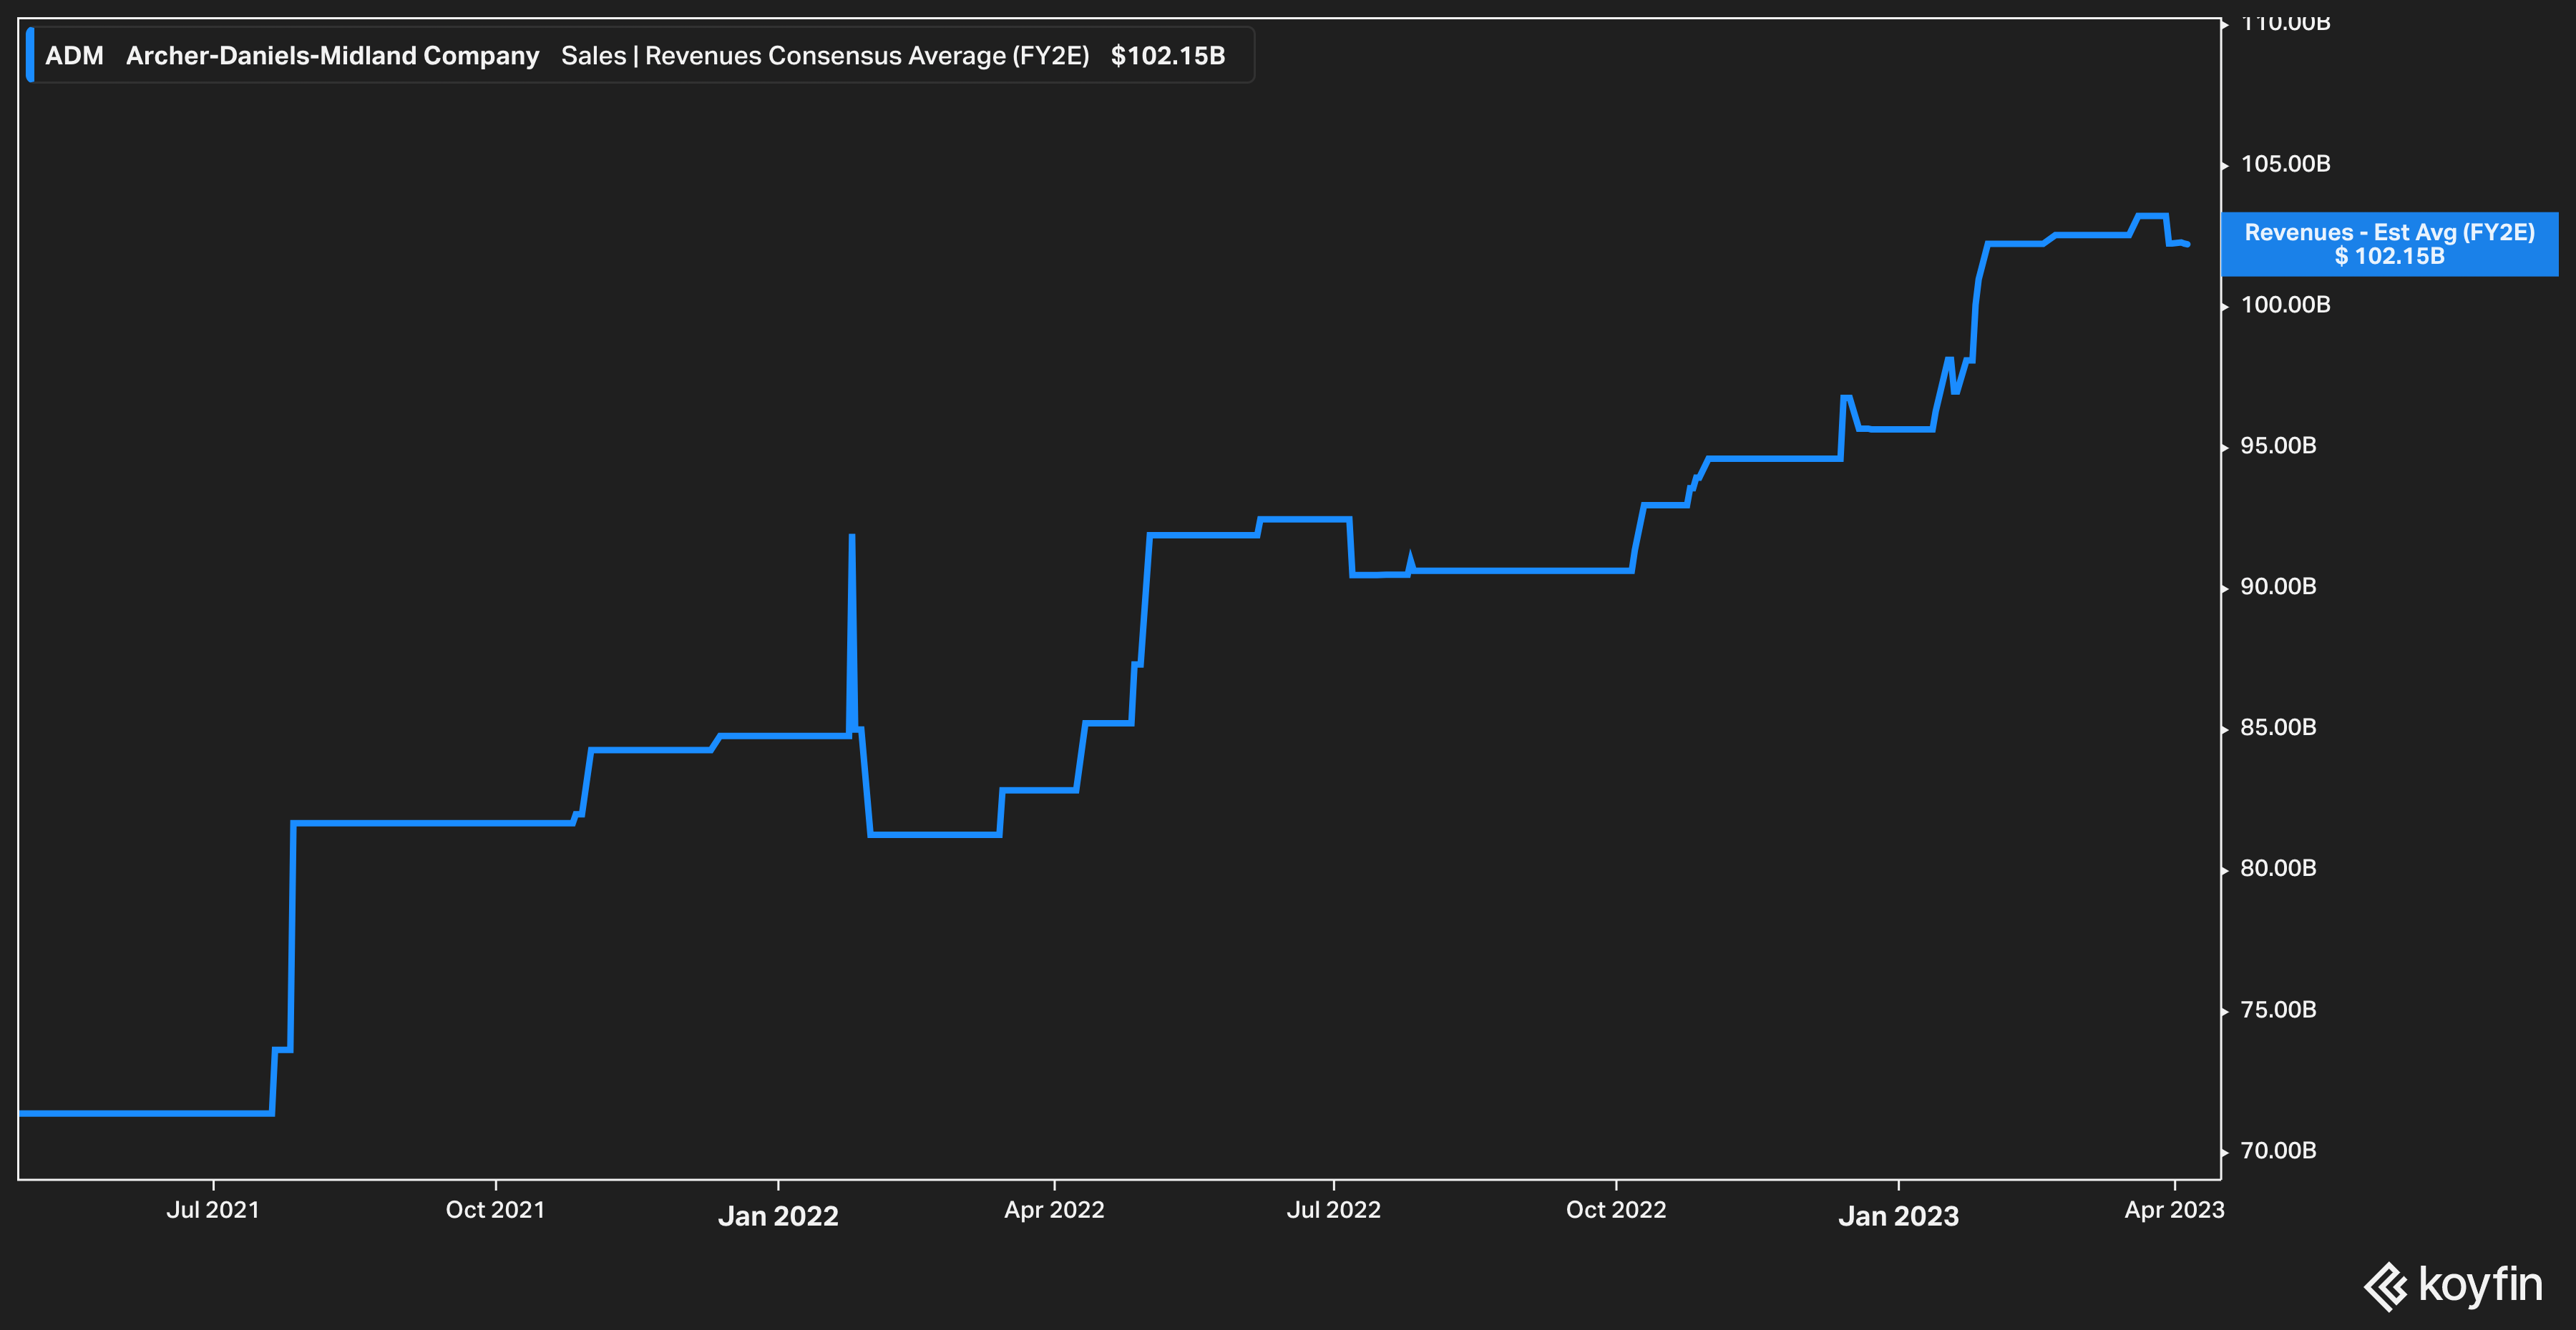Click the Apr 2022 axis label

point(1054,1210)
